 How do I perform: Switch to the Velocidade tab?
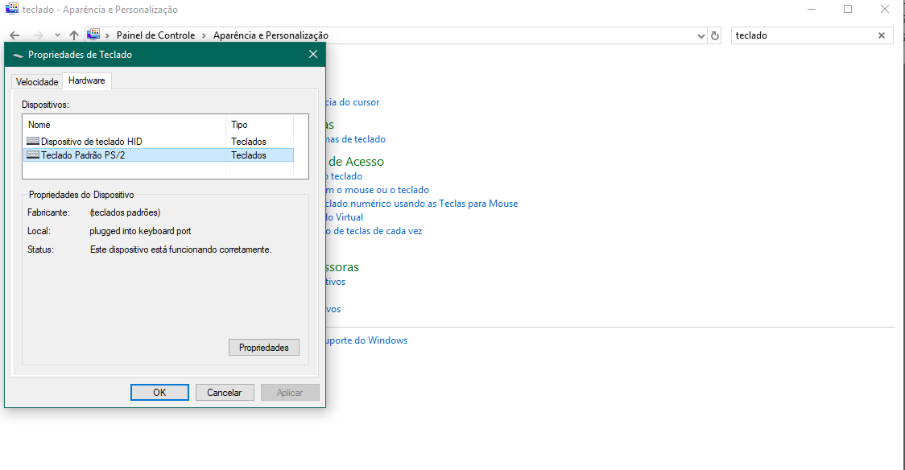[37, 82]
